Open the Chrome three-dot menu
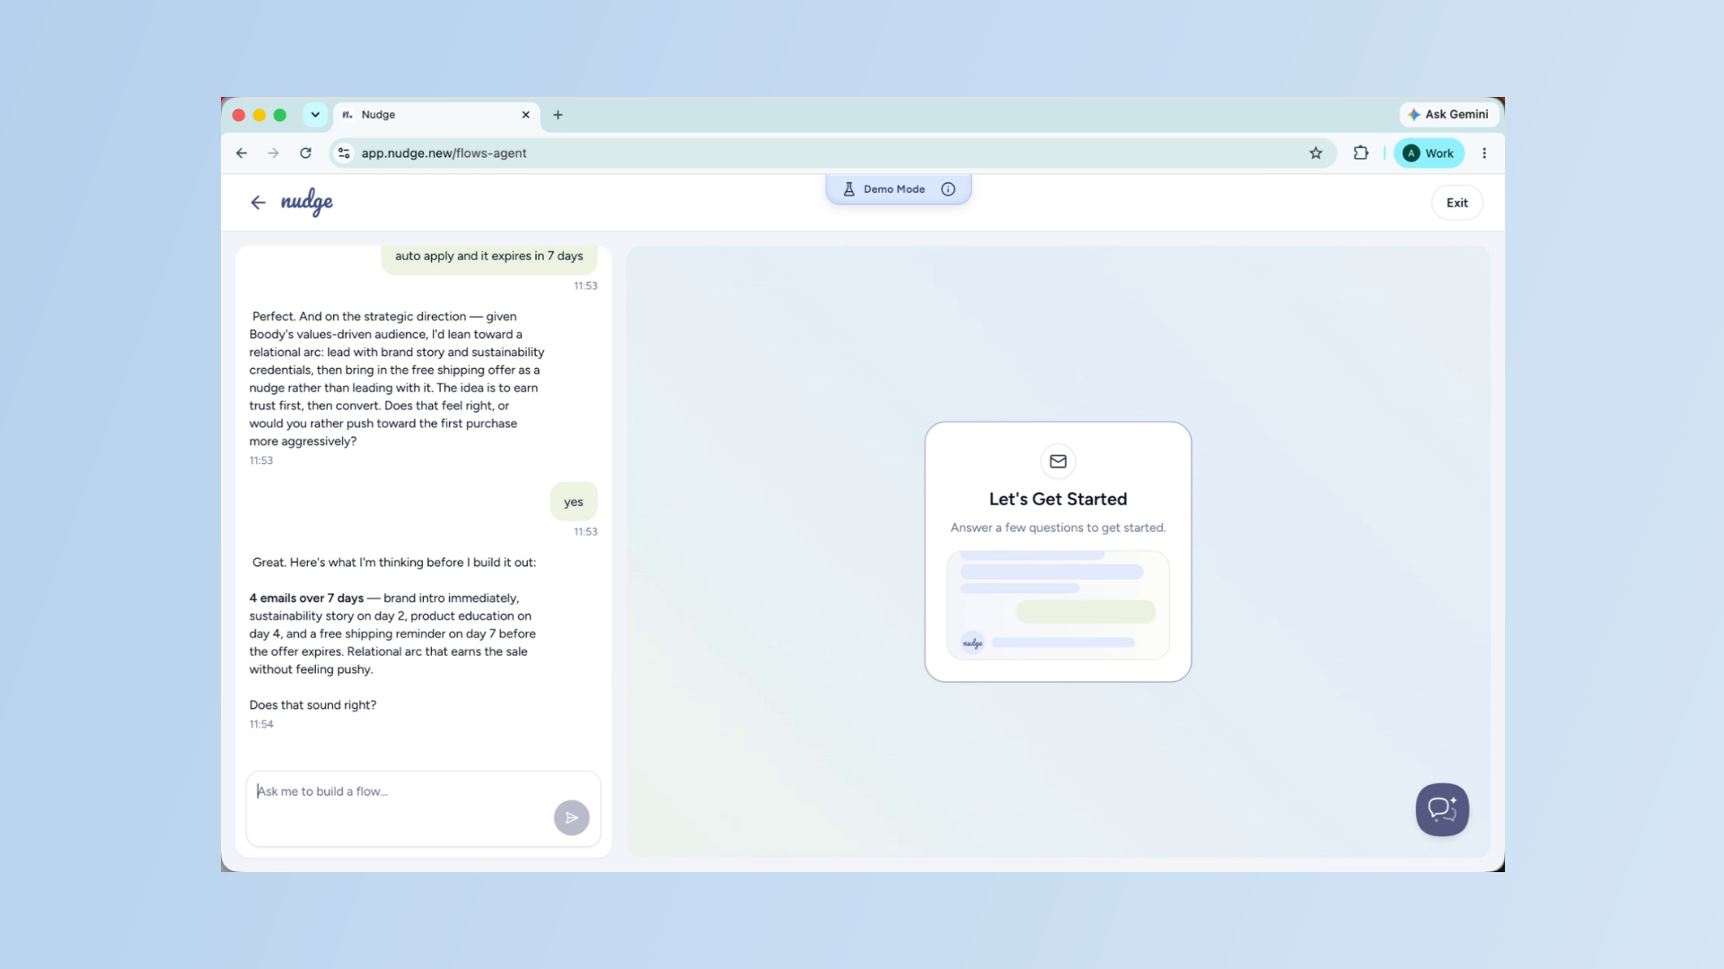 1484,153
